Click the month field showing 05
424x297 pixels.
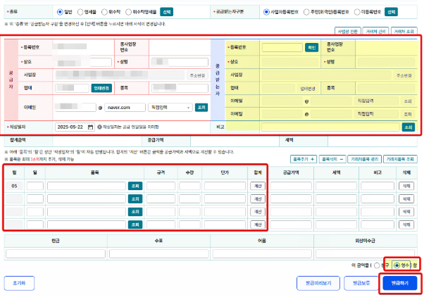pyautogui.click(x=14, y=186)
